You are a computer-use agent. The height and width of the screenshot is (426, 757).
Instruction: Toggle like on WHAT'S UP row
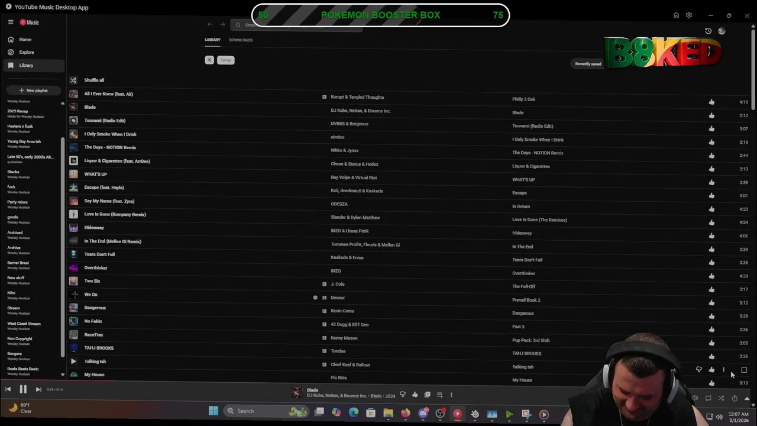click(x=711, y=182)
